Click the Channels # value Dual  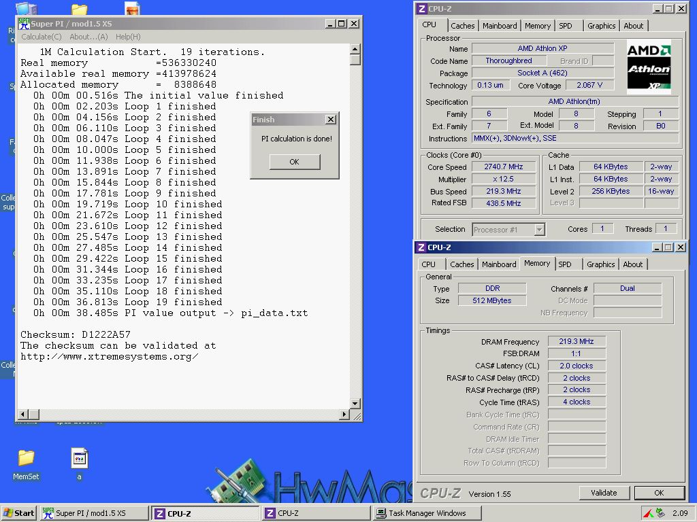tap(627, 288)
